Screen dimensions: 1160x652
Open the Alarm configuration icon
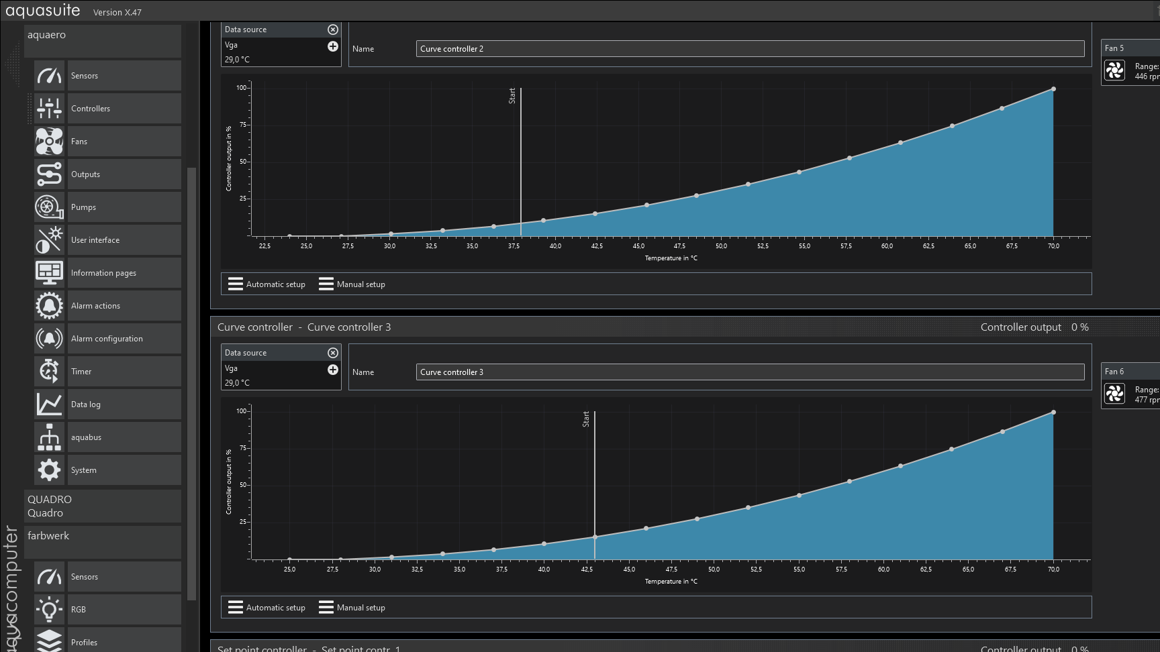pyautogui.click(x=50, y=339)
